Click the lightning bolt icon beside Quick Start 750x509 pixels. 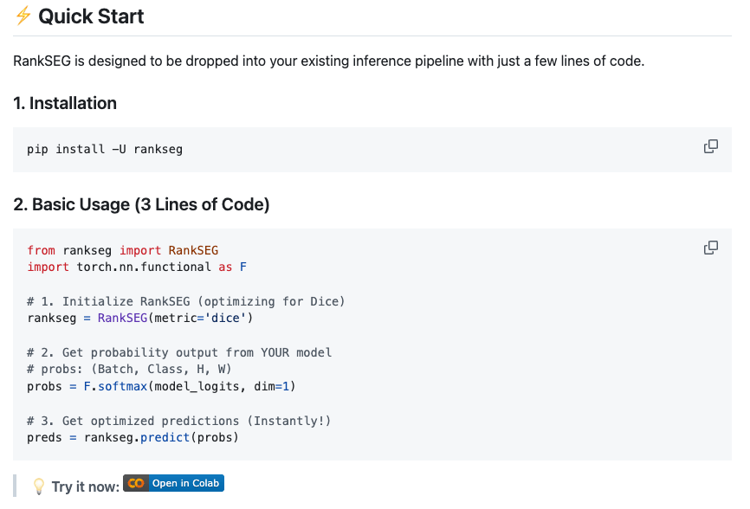click(23, 16)
